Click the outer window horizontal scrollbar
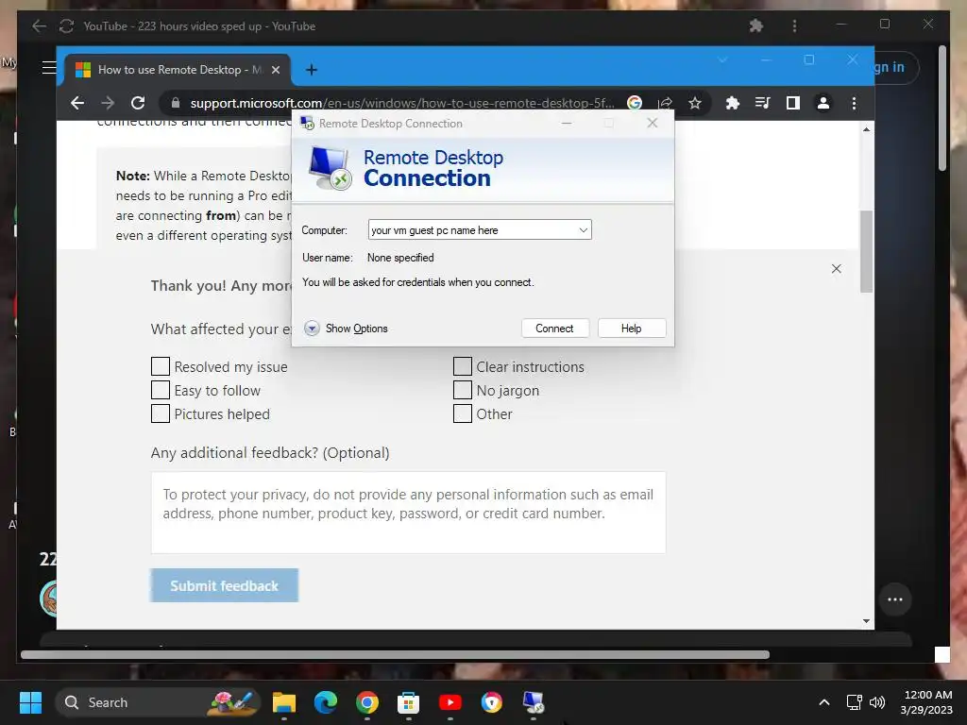Image resolution: width=967 pixels, height=725 pixels. click(396, 655)
